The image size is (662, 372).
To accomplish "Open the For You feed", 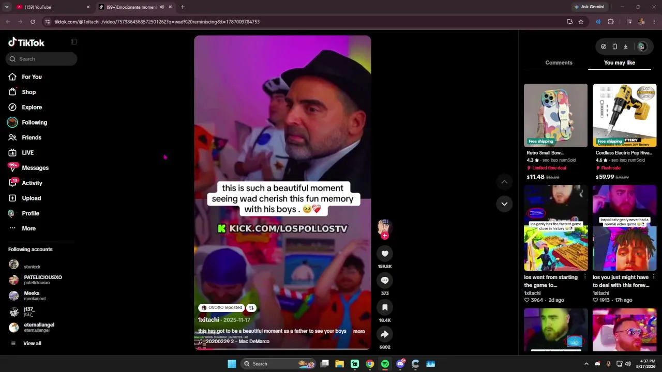I will [x=32, y=77].
